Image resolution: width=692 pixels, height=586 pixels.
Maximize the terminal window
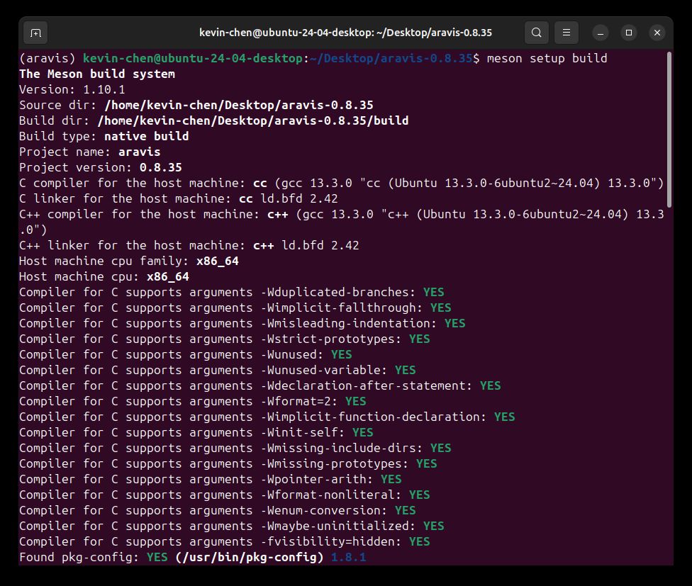[x=629, y=33]
